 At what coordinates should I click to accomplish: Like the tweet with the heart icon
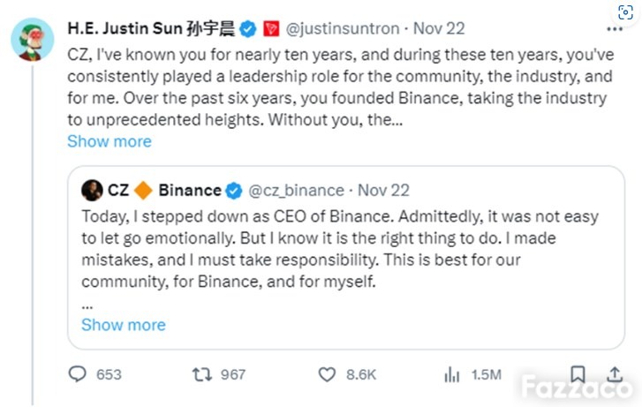pyautogui.click(x=327, y=374)
